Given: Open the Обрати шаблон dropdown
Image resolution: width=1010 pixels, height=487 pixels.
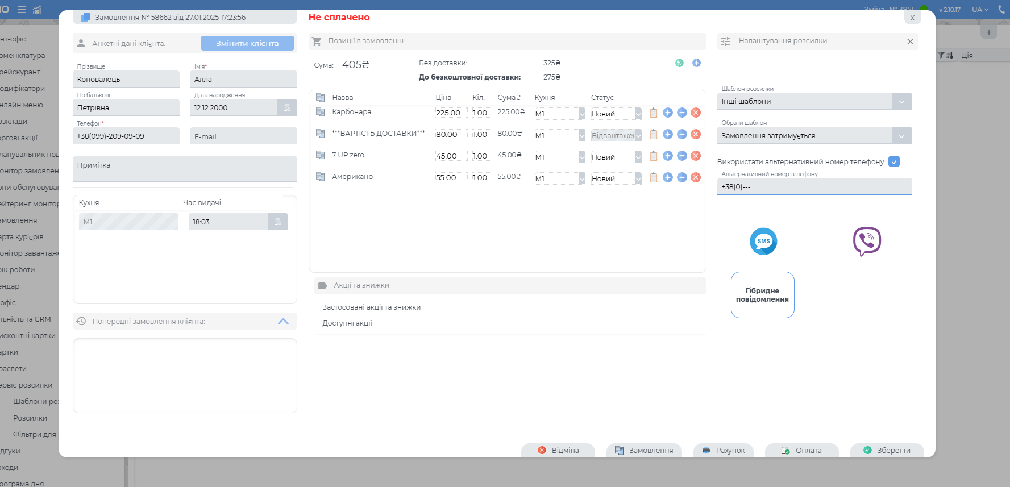Looking at the screenshot, I should click(901, 136).
